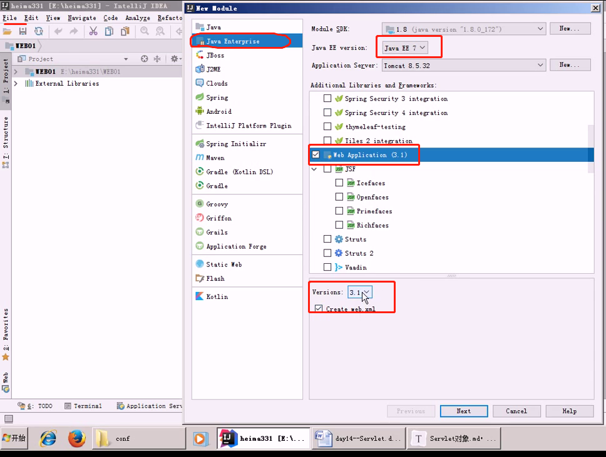
Task: Expand the WEB01 project tree node
Action: pyautogui.click(x=16, y=72)
